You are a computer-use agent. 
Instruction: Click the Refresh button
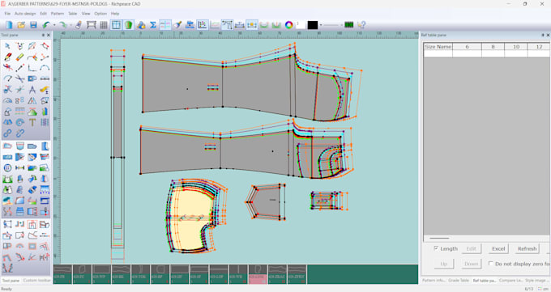click(x=528, y=248)
